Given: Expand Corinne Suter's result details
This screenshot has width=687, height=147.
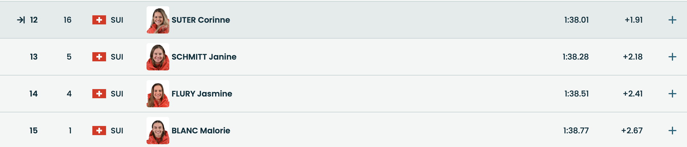Looking at the screenshot, I should tap(672, 20).
